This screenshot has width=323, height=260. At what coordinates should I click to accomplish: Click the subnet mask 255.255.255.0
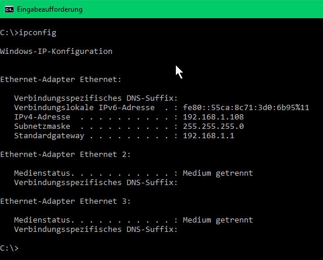coord(213,126)
